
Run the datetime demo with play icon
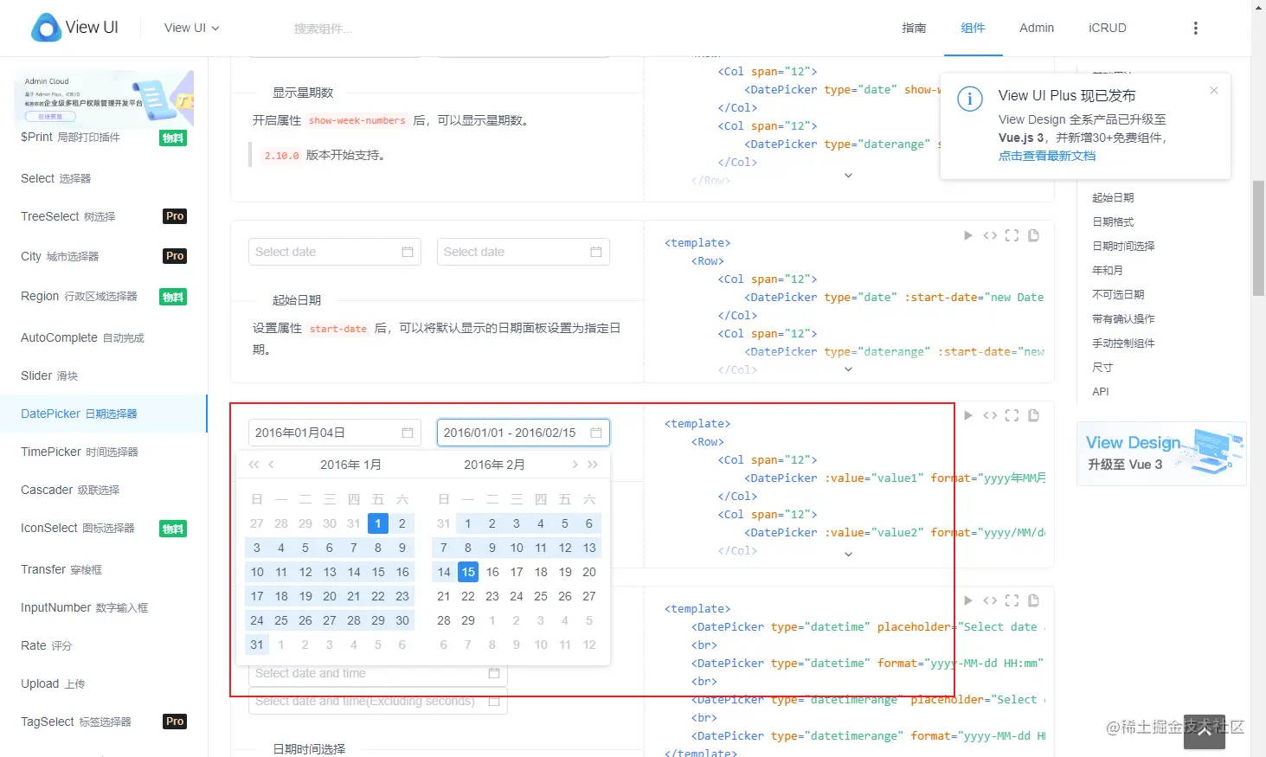(968, 600)
